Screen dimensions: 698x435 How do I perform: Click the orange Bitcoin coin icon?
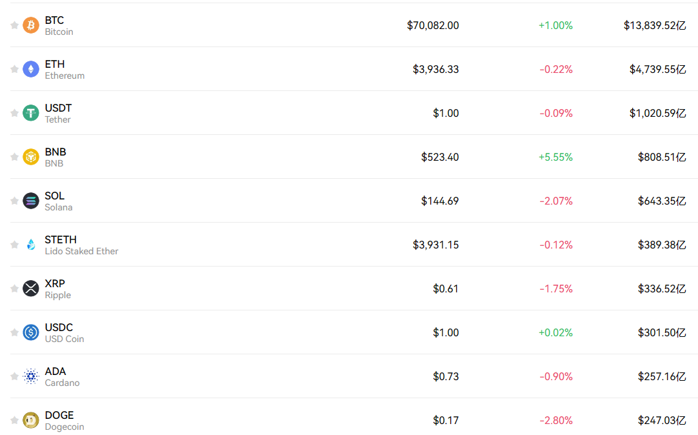tap(31, 25)
